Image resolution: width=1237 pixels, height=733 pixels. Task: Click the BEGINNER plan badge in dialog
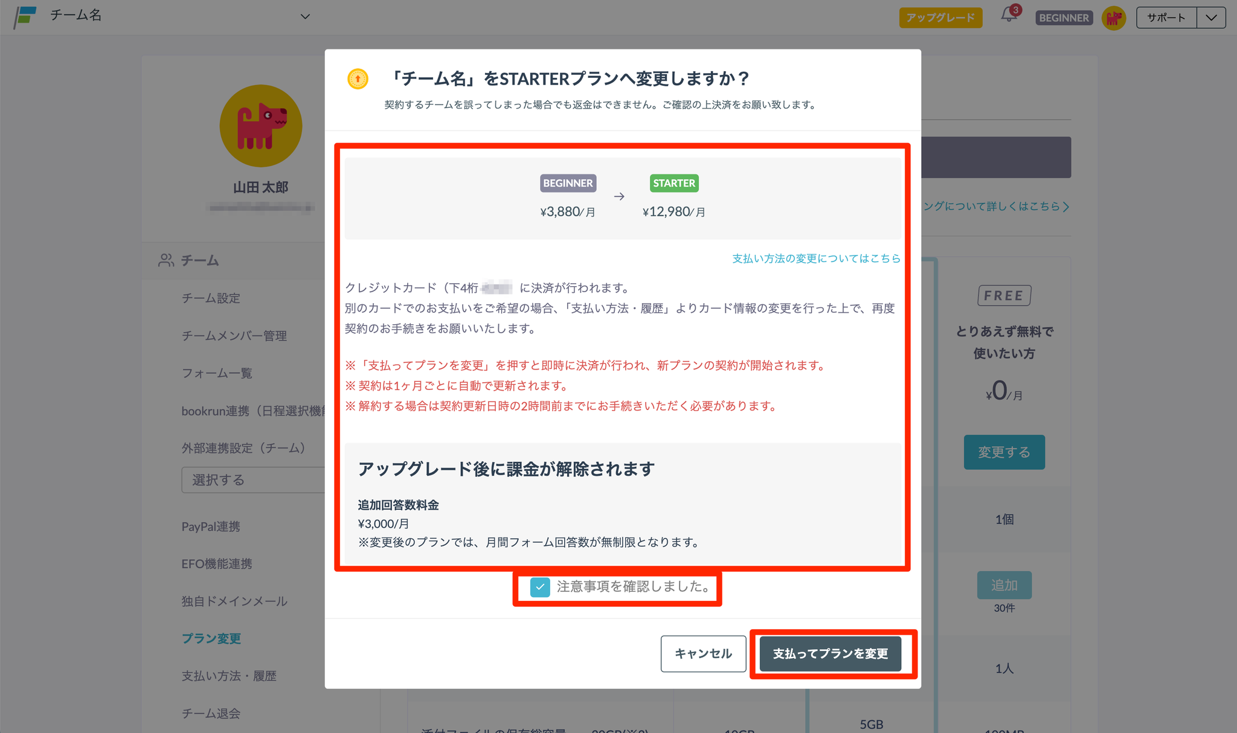click(568, 183)
